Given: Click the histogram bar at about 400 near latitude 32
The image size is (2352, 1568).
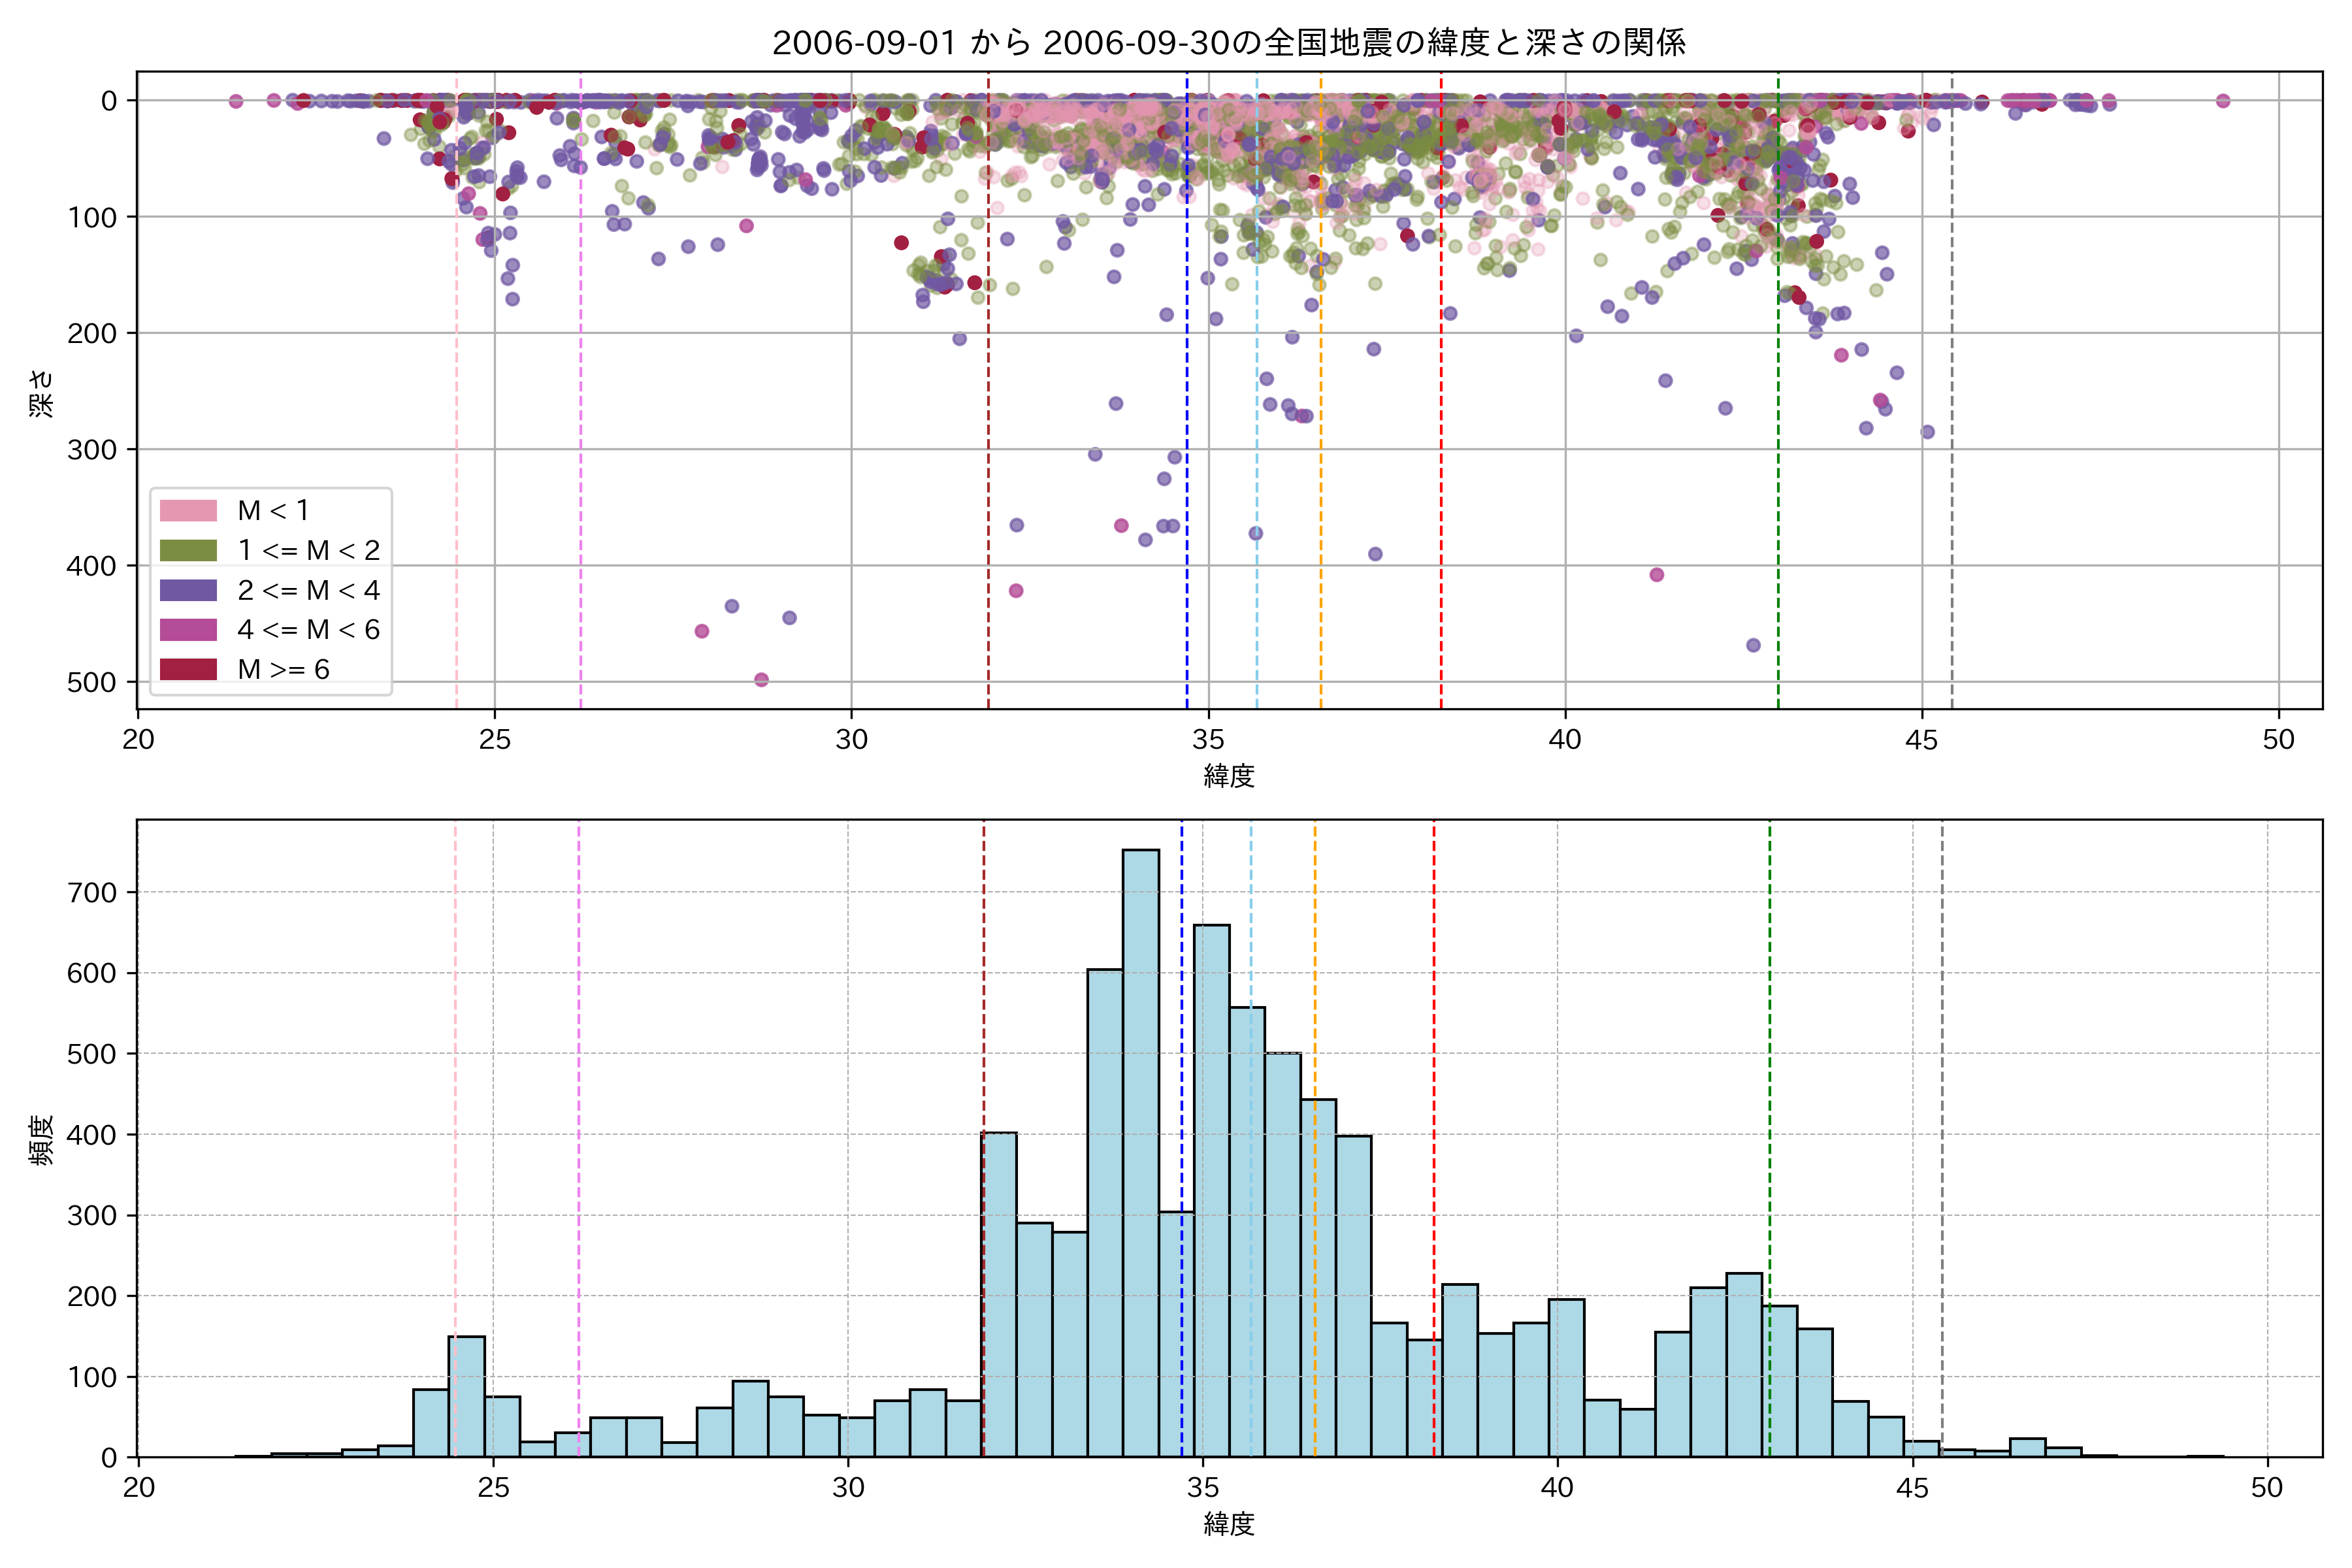Looking at the screenshot, I should pos(999,1294).
